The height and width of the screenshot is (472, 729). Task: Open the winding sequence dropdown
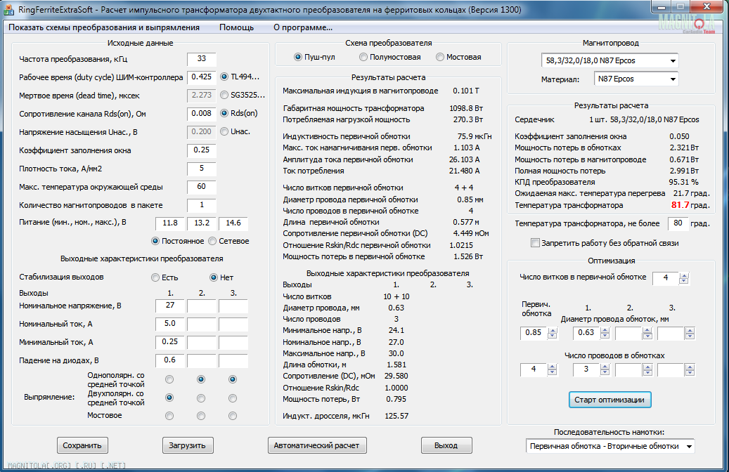[x=610, y=446]
